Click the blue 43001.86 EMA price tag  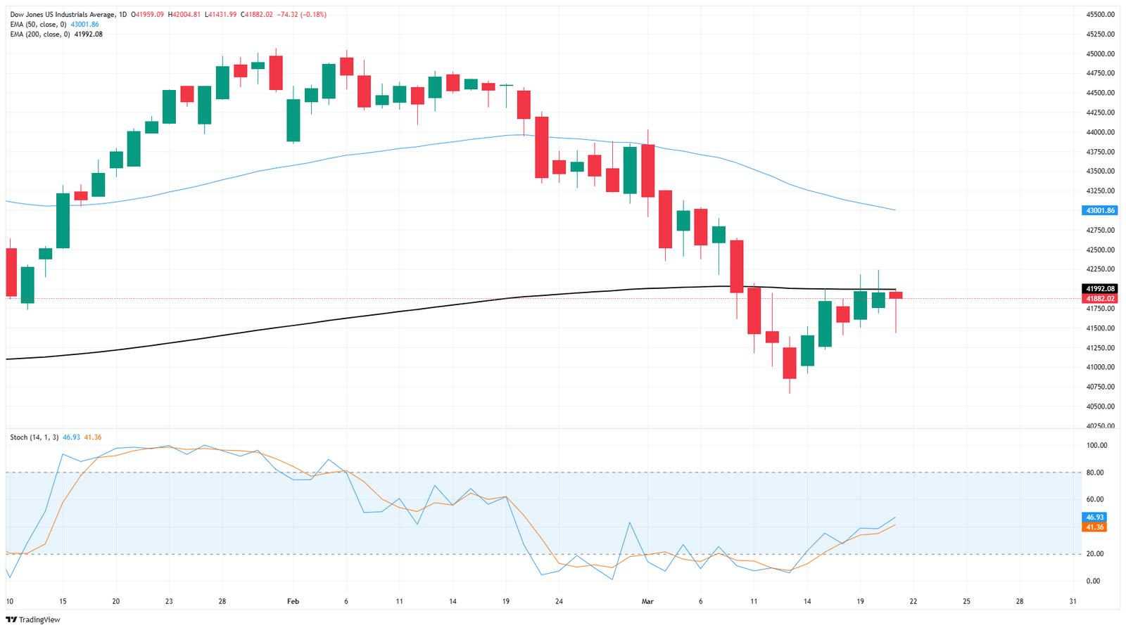click(1100, 210)
